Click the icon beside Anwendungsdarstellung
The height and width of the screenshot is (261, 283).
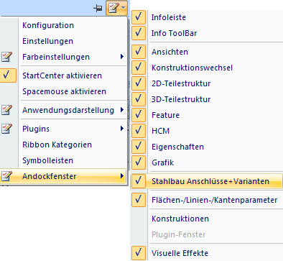pos(6,110)
